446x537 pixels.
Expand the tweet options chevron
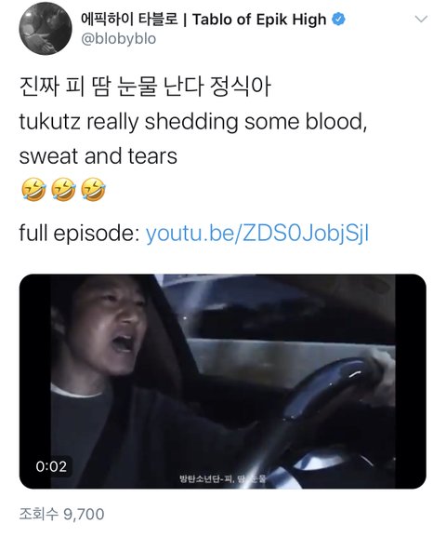tap(421, 19)
